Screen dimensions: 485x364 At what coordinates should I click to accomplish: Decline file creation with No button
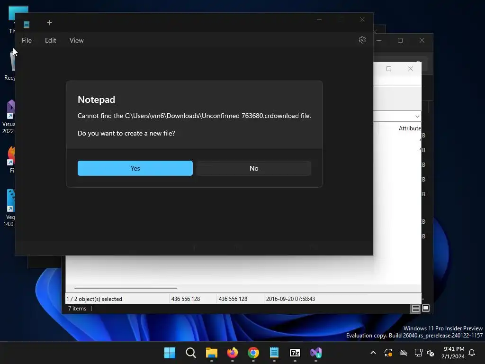pos(254,168)
